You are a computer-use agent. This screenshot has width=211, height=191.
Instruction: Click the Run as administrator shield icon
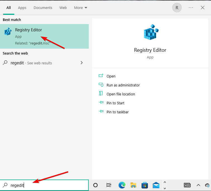pyautogui.click(x=101, y=85)
